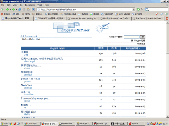This screenshot has height=126, width=169.
Task: Click the search engine icon in search box
Action: pyautogui.click(x=147, y=9)
